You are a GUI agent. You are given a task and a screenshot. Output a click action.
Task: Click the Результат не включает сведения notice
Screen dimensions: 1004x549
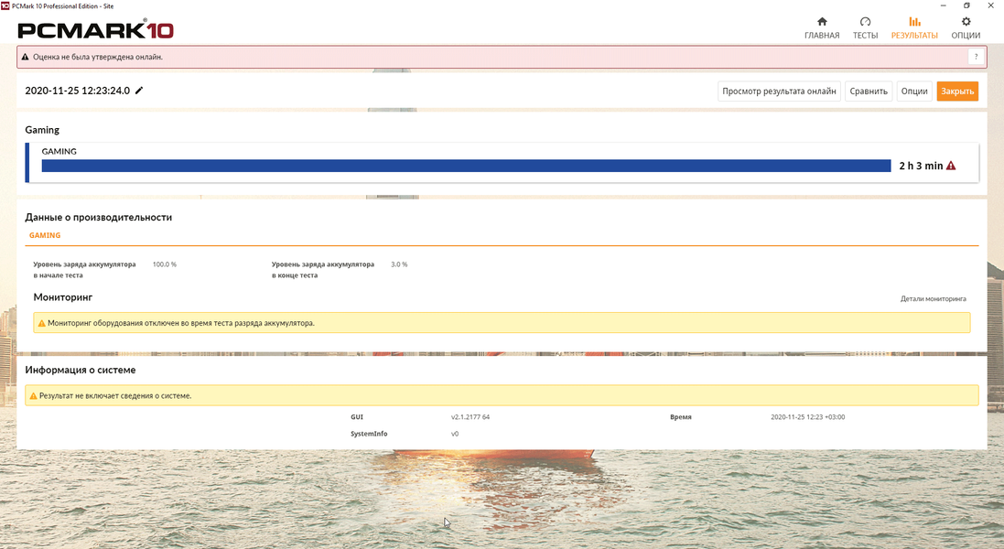[502, 395]
